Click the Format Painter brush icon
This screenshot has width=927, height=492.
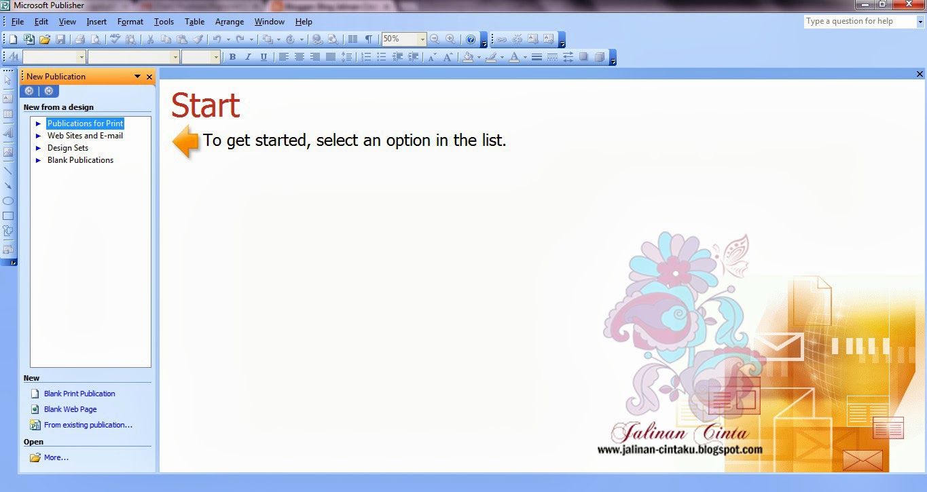point(198,39)
